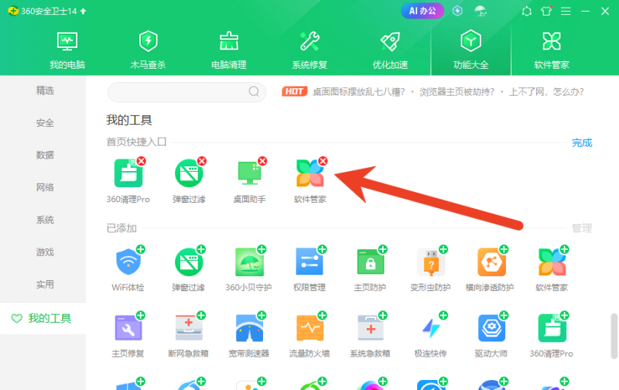Click the search magnifier icon

(254, 91)
